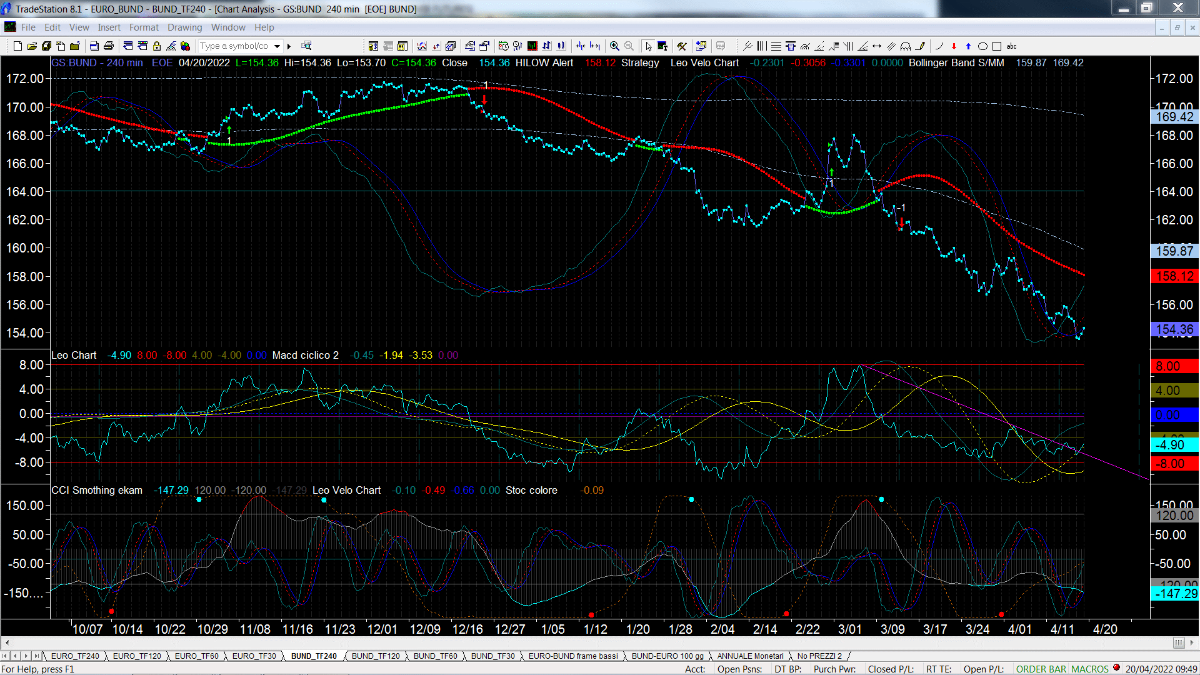Switch to the BUND_TF120 tab
1200x675 pixels.
[x=376, y=656]
